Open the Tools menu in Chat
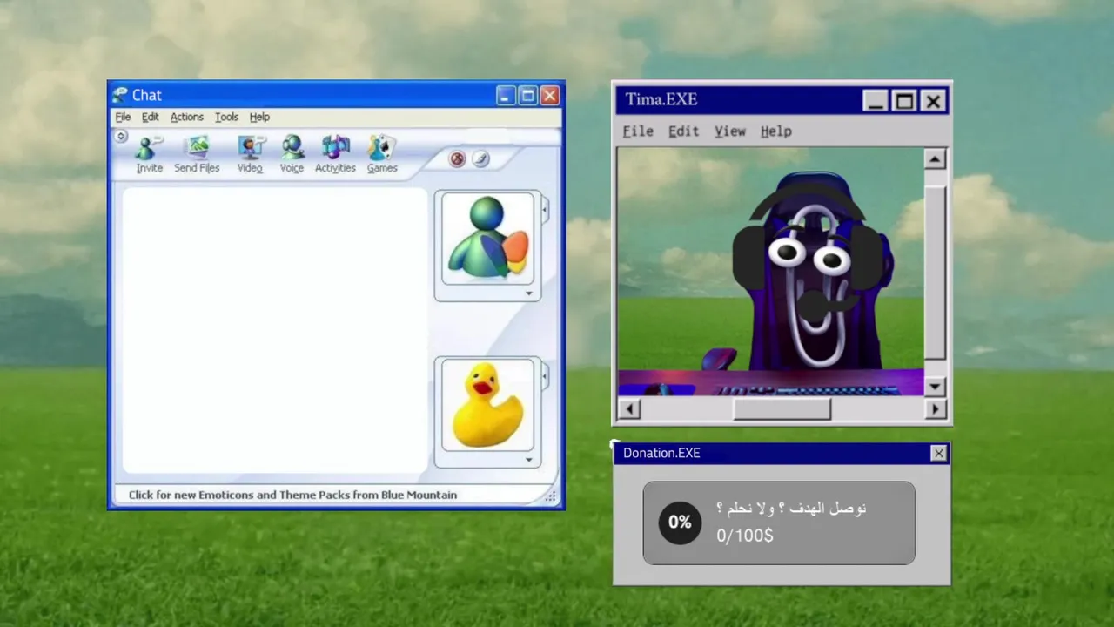The height and width of the screenshot is (627, 1114). coord(226,117)
